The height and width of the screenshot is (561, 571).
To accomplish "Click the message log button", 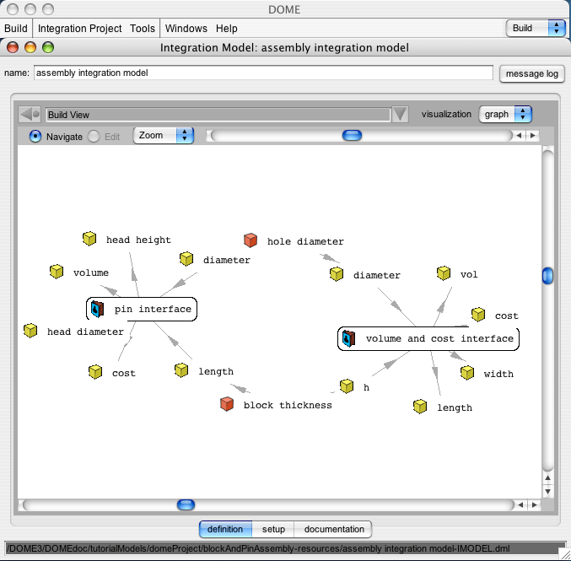I will click(531, 73).
